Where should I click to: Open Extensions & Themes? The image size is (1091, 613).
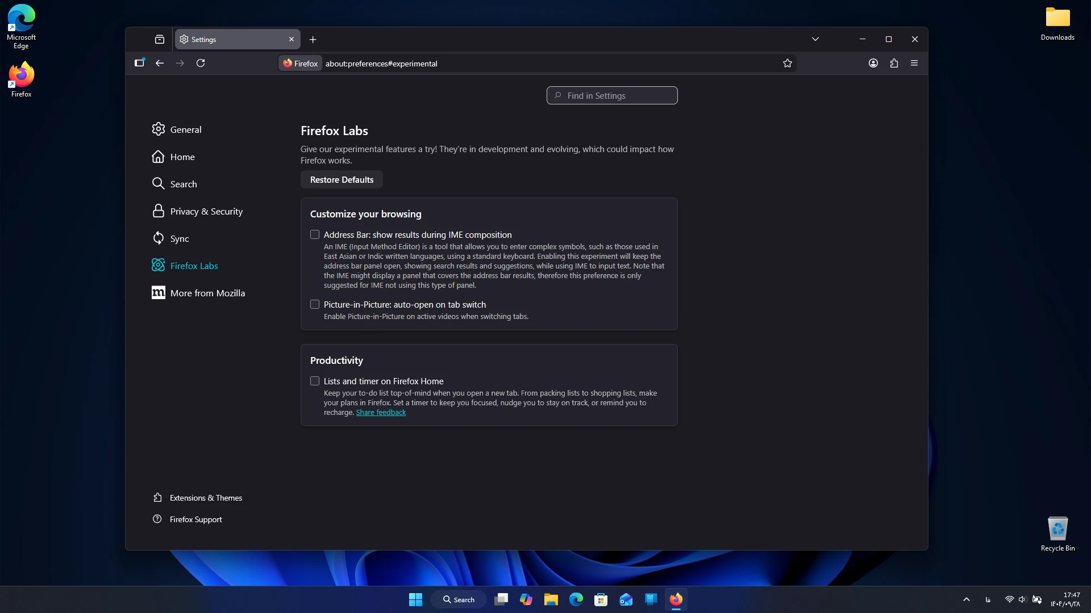click(x=198, y=498)
